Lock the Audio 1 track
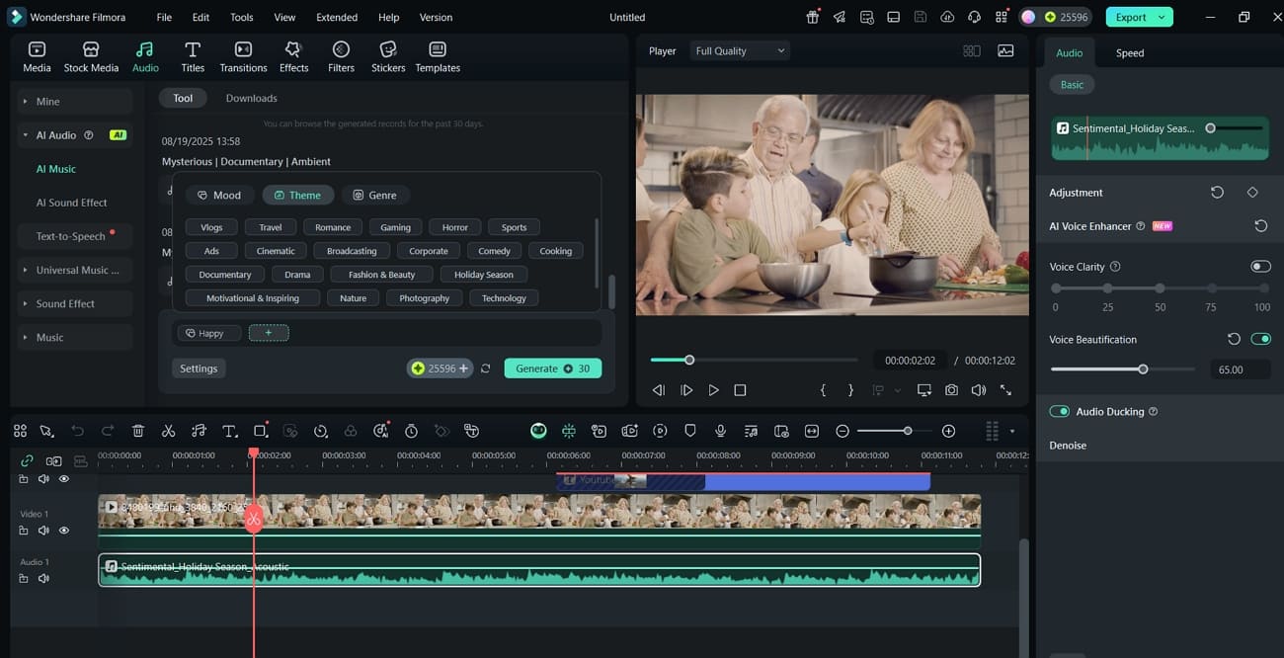The image size is (1284, 658). click(24, 578)
